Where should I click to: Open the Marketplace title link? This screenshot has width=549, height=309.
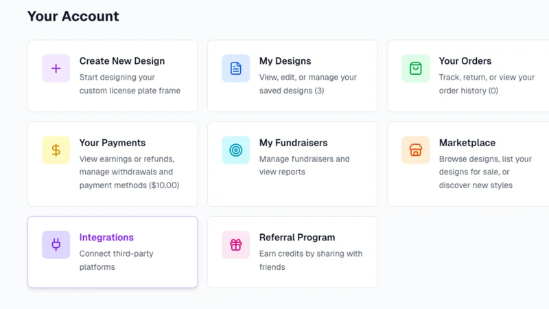467,143
